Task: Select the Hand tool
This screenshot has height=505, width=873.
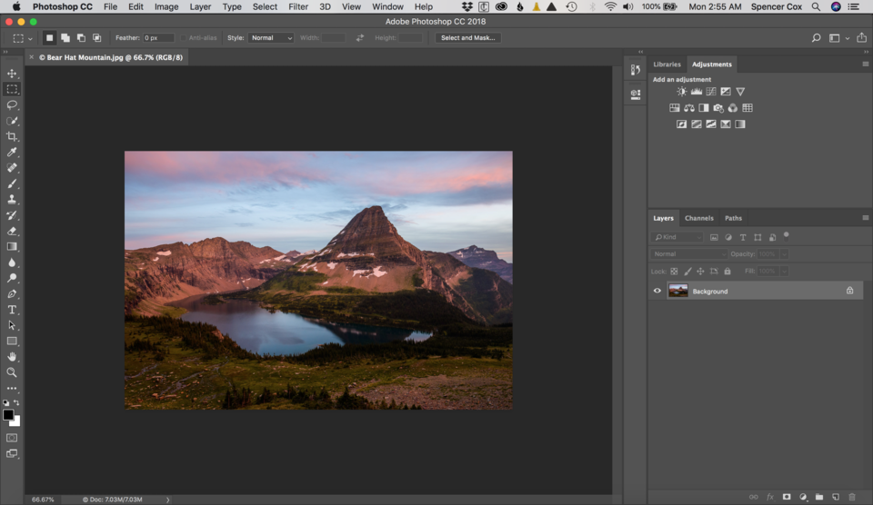Action: (x=12, y=357)
